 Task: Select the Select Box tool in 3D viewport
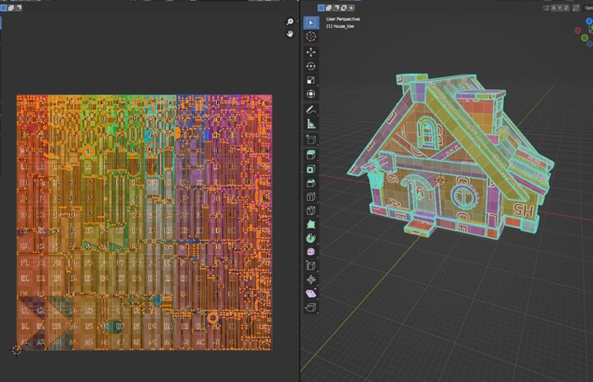pos(311,21)
